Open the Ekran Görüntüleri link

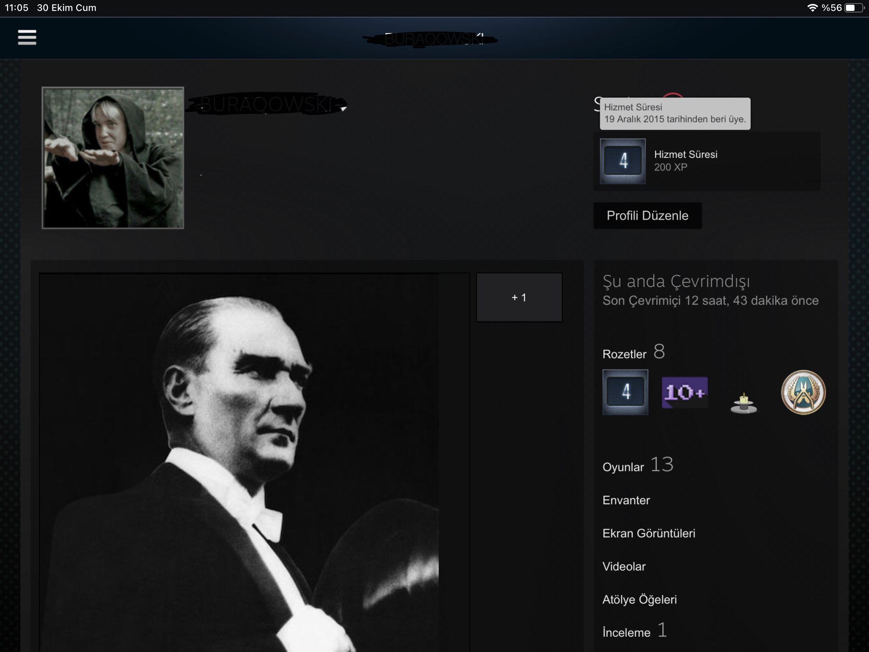(x=649, y=533)
